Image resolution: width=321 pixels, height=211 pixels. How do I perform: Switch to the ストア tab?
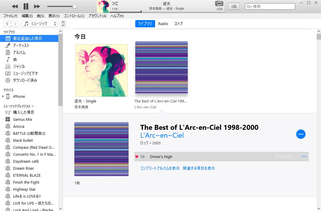[178, 24]
